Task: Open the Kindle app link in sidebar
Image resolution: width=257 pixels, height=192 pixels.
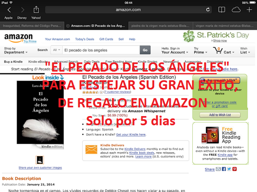Action: (x=225, y=155)
